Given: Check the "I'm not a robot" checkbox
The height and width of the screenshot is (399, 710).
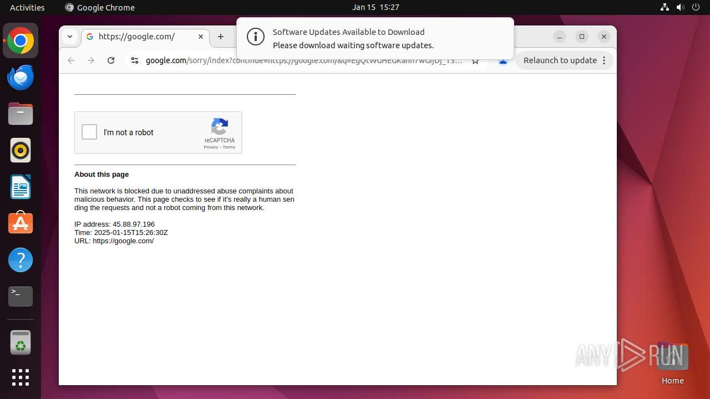Looking at the screenshot, I should click(89, 132).
